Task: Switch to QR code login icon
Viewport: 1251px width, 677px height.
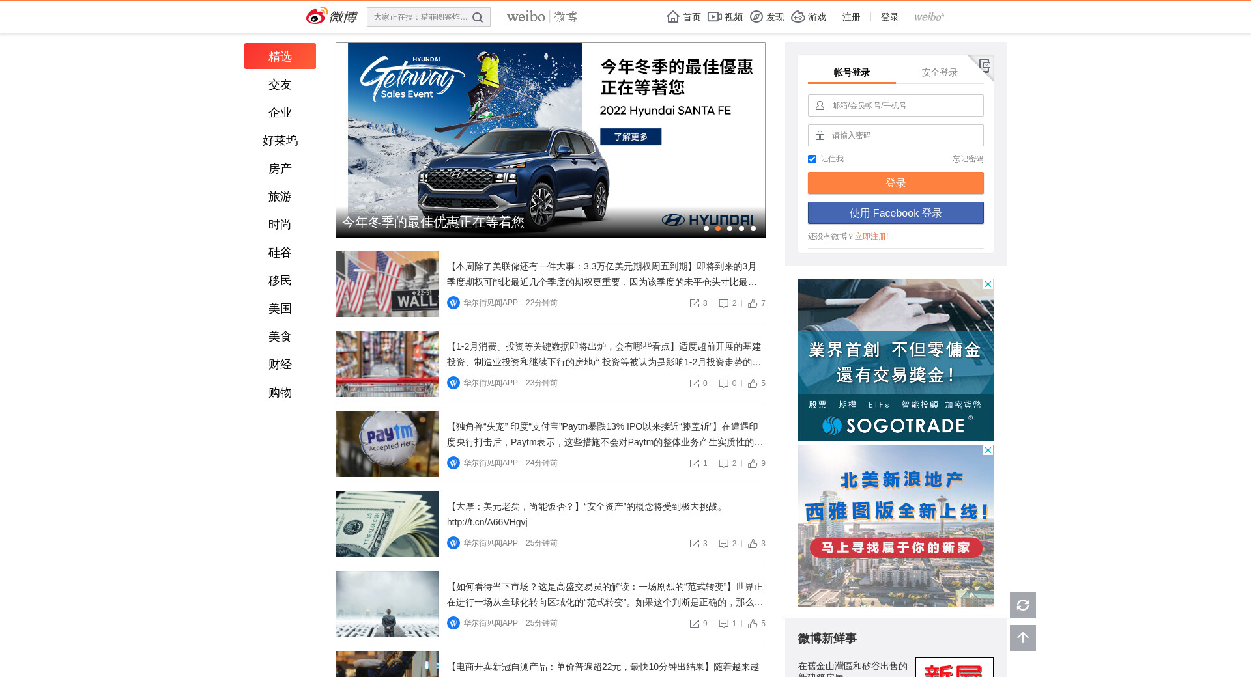Action: coord(985,64)
